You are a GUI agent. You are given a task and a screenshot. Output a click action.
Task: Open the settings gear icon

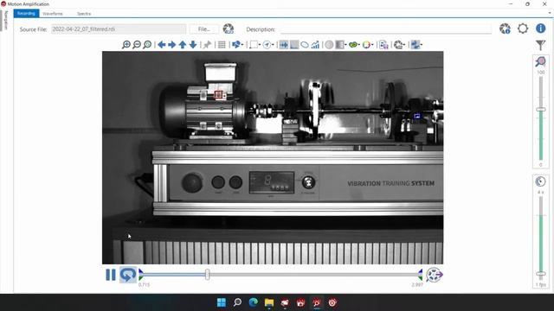(x=523, y=29)
